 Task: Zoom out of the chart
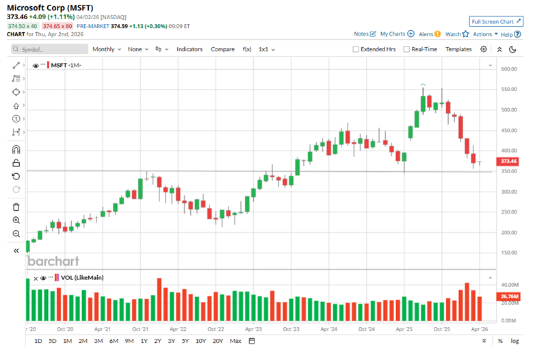[x=16, y=234]
